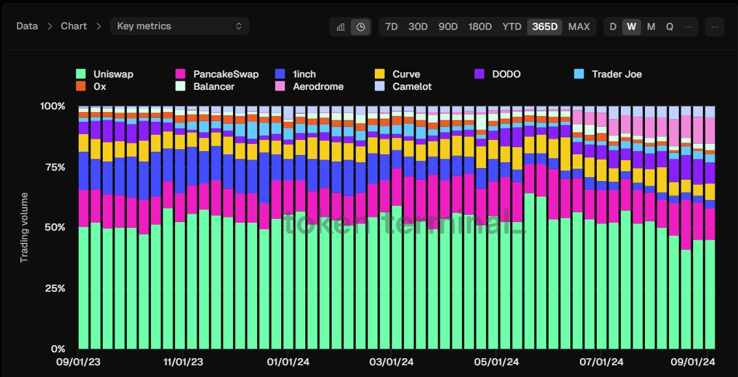Toggle Camelot series in legend
Screen dimensions: 738x377
pyautogui.click(x=403, y=86)
